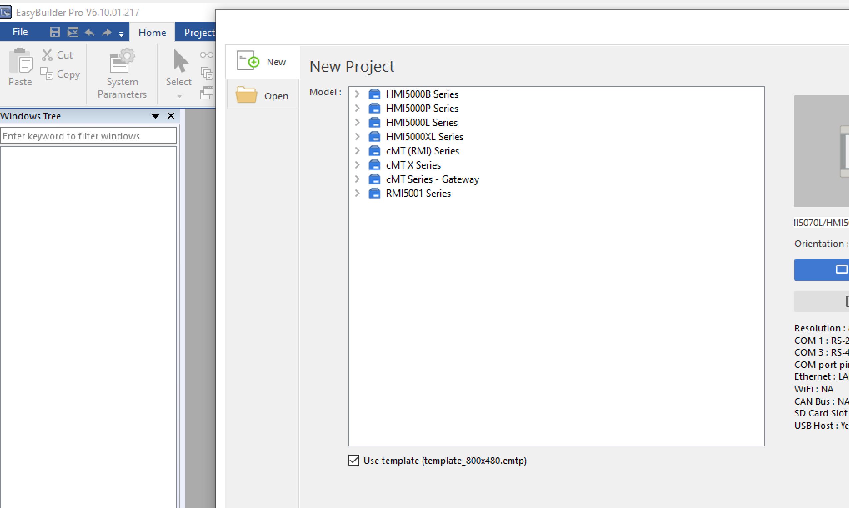
Task: Click the New project icon with green plus
Action: (x=248, y=61)
